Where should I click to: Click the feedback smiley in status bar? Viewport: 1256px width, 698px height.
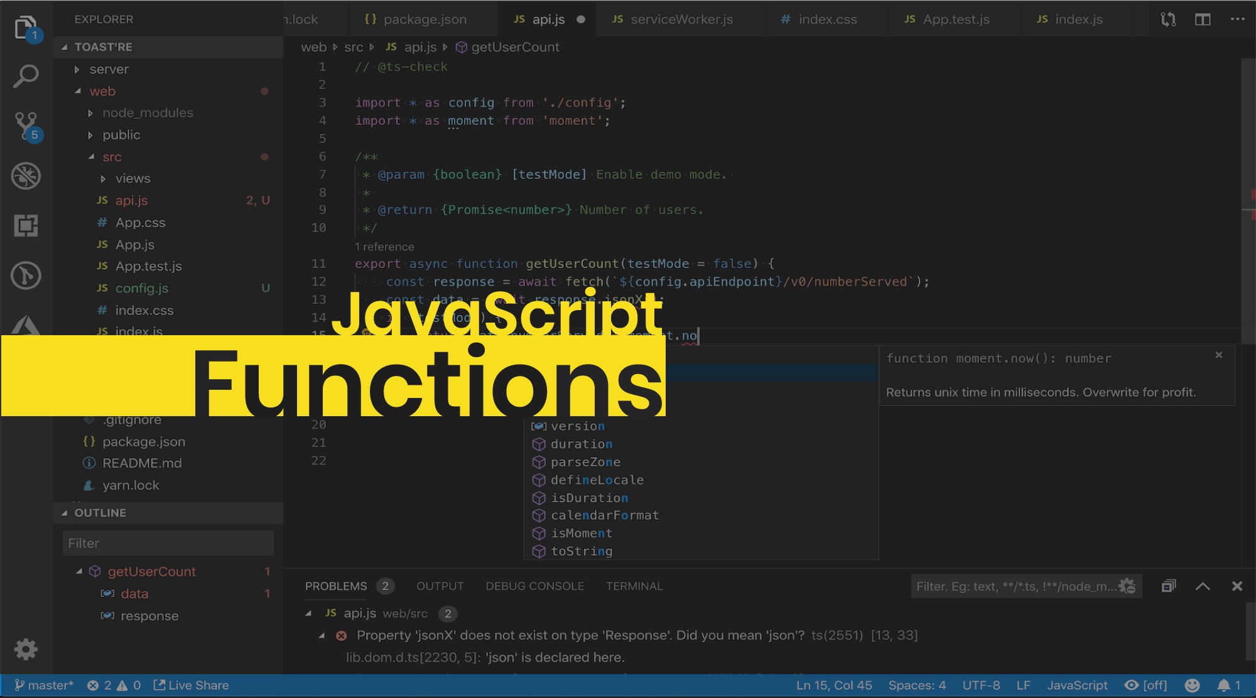pyautogui.click(x=1192, y=685)
